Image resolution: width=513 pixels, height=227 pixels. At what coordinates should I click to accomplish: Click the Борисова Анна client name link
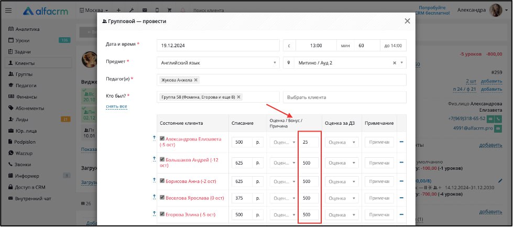tap(191, 181)
